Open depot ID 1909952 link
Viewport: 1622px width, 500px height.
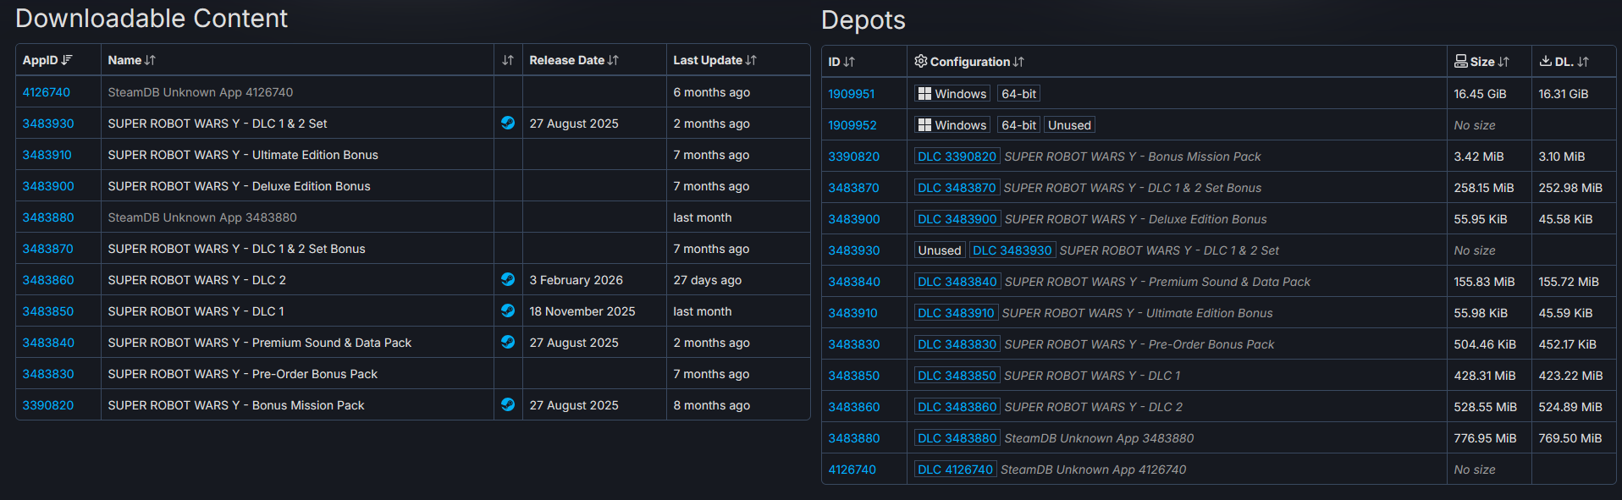(x=852, y=125)
